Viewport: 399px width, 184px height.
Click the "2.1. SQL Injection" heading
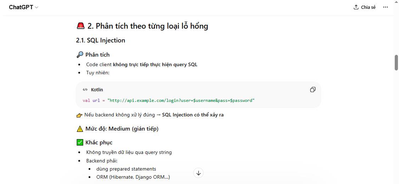(x=101, y=40)
